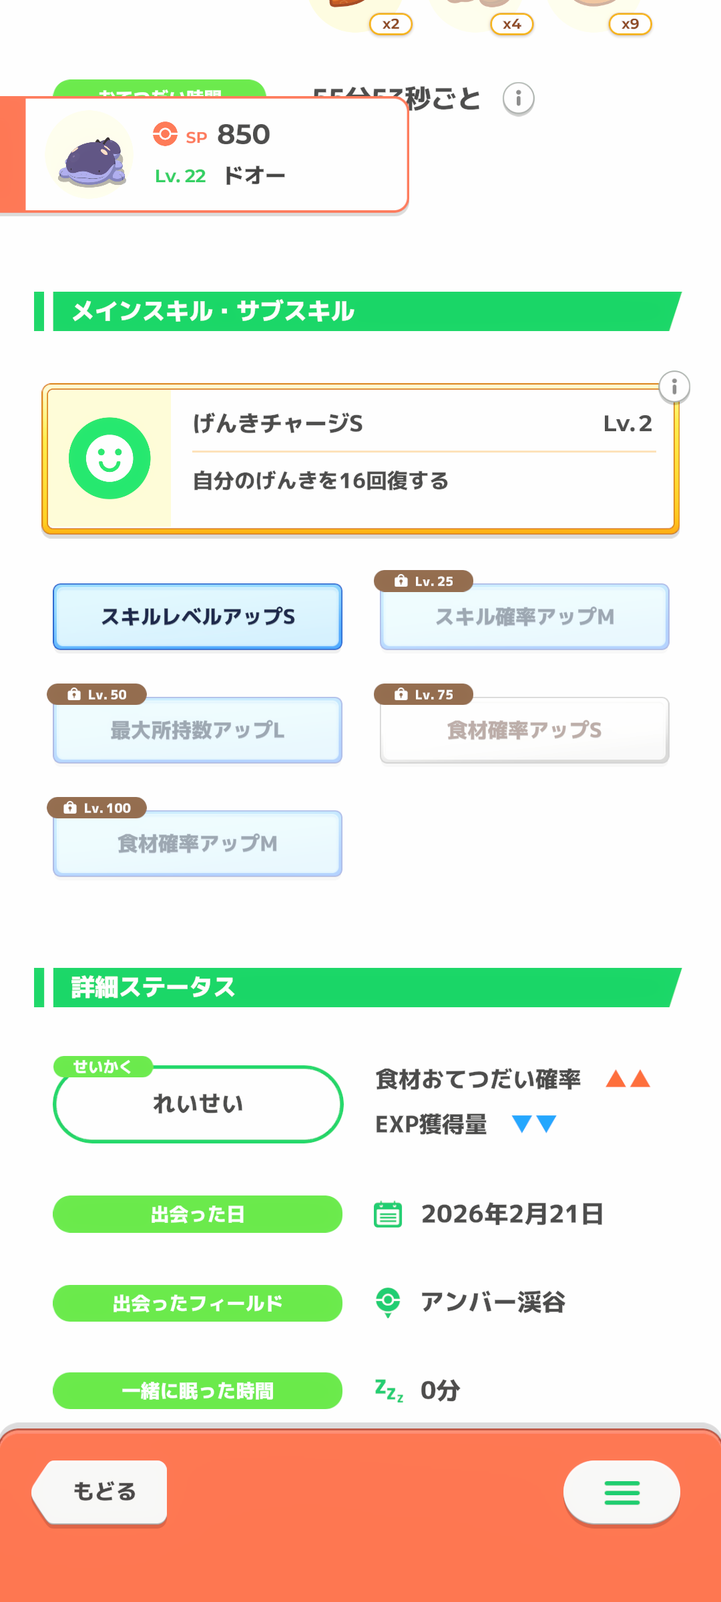721x1602 pixels.
Task: Open the hamburger menu button
Action: 622,1493
